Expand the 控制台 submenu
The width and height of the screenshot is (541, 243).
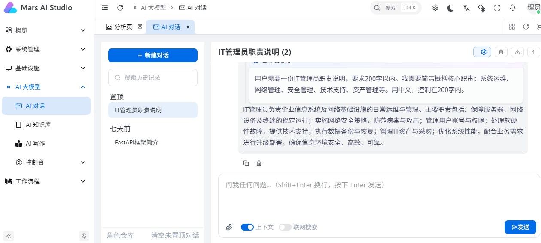pos(46,162)
